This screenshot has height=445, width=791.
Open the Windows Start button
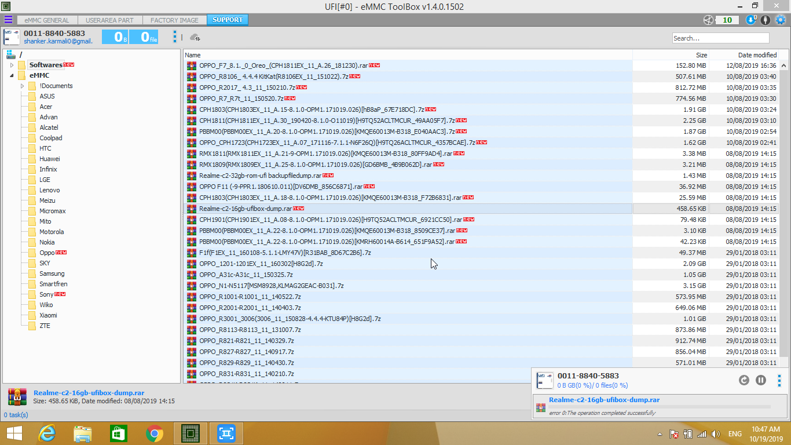pyautogui.click(x=14, y=433)
